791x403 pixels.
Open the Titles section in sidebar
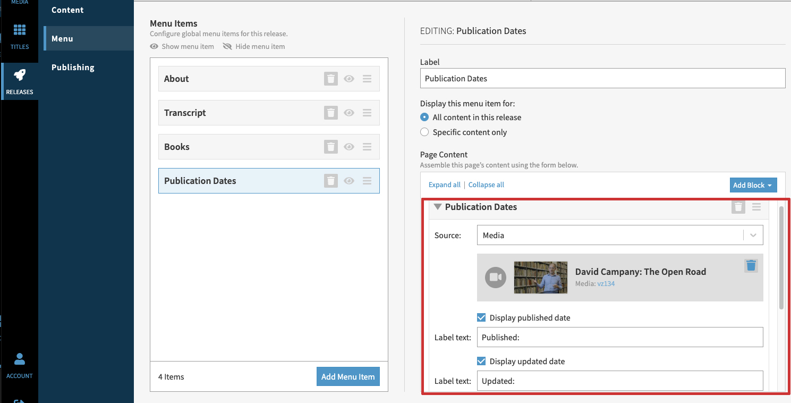(x=20, y=36)
